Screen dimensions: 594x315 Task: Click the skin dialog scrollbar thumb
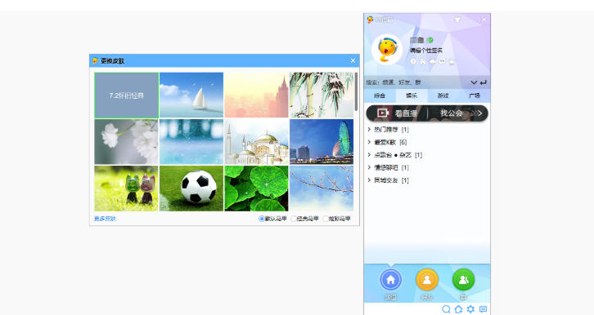pyautogui.click(x=356, y=91)
